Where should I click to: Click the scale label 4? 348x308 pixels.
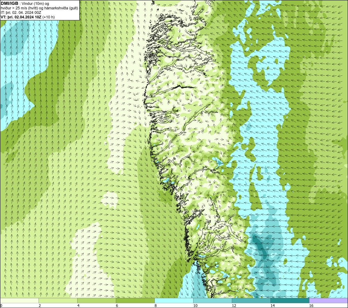[78, 306]
